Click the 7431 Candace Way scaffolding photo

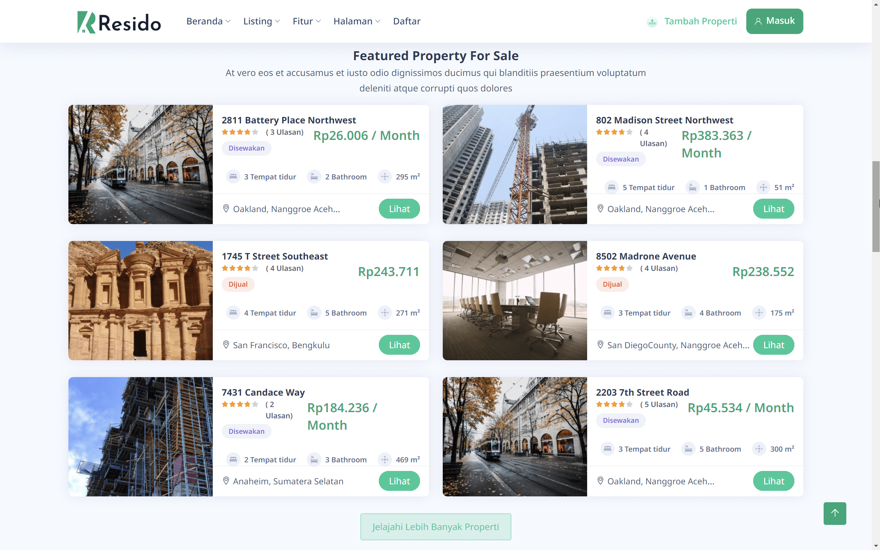140,437
